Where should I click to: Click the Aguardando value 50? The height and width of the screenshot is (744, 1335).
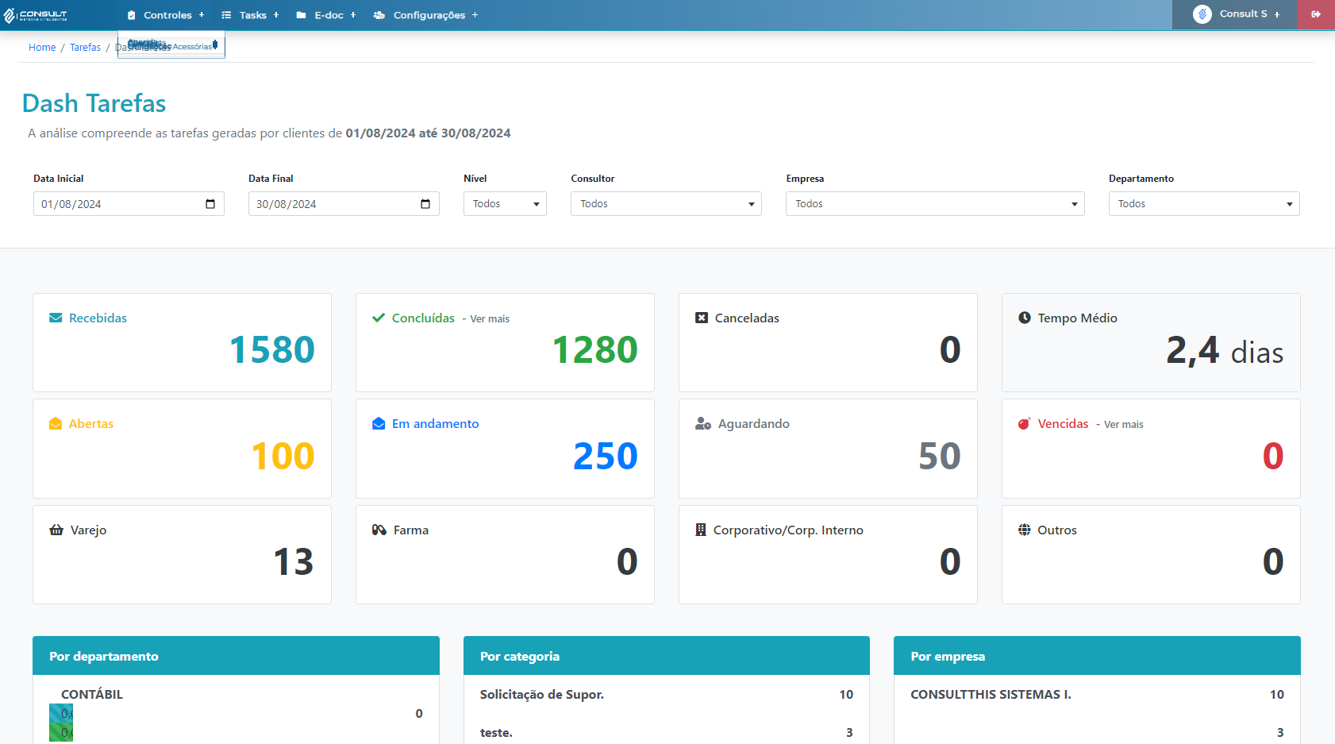click(x=940, y=457)
